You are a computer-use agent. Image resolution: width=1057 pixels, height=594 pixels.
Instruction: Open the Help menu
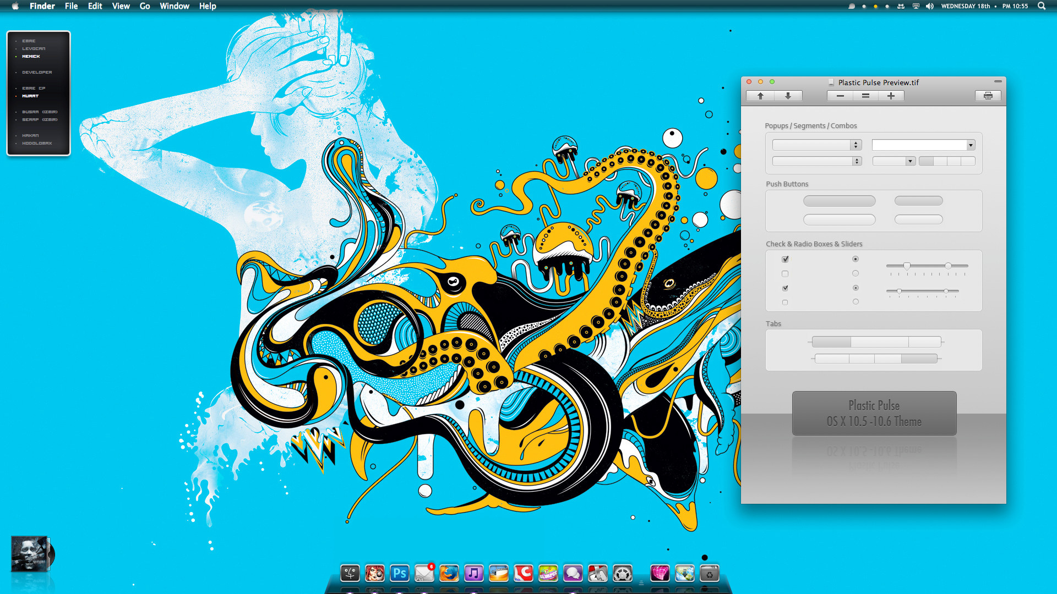click(208, 6)
